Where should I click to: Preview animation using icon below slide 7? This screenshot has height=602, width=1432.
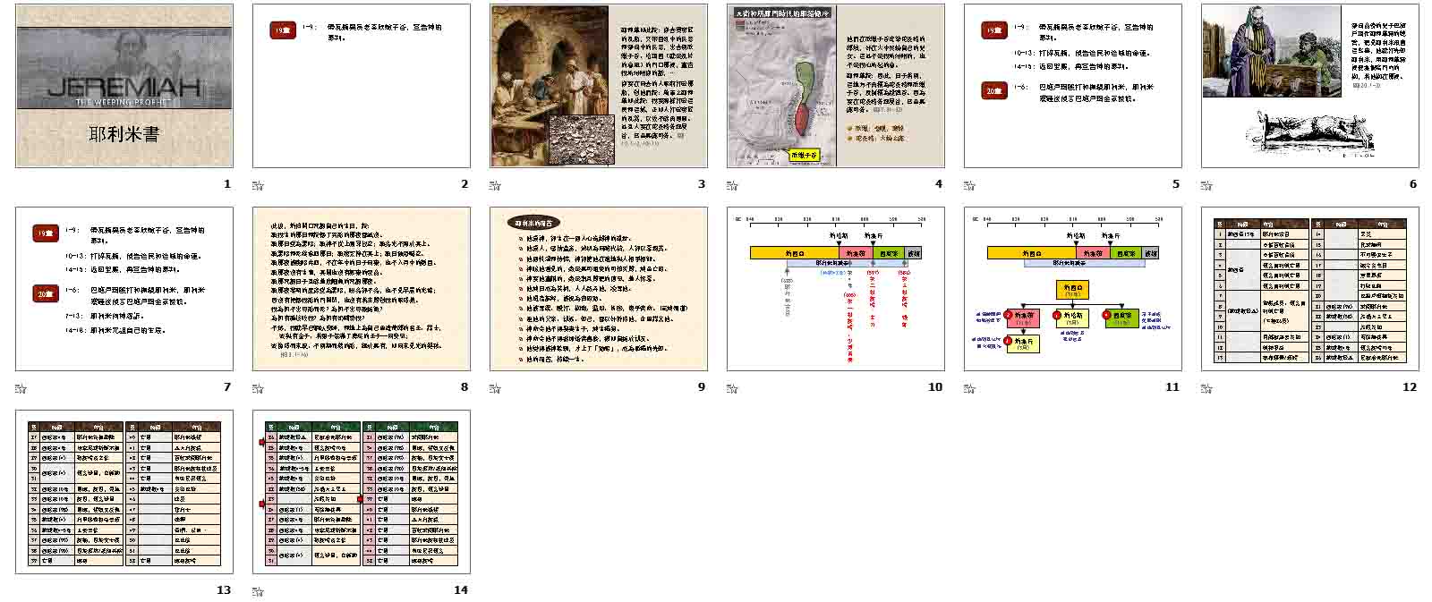point(21,388)
